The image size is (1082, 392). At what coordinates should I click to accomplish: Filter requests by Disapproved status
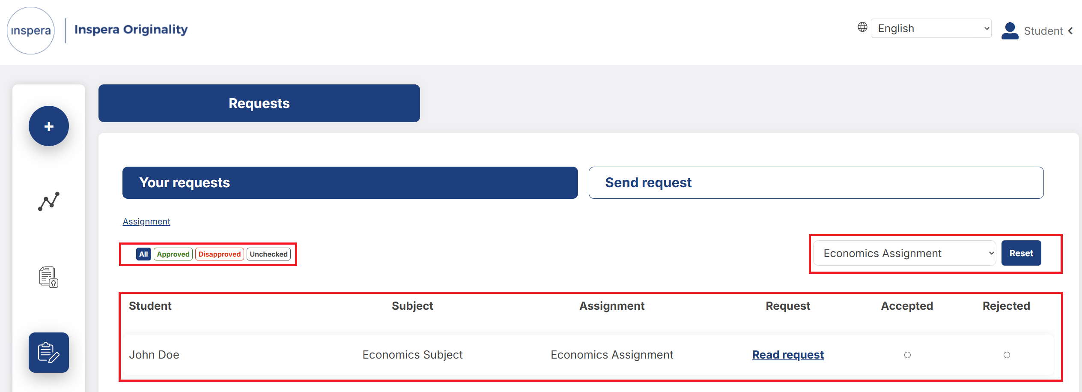coord(220,254)
